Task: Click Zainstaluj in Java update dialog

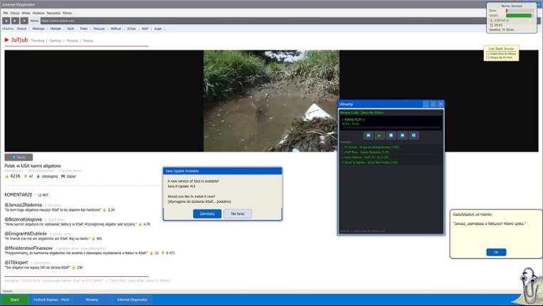Action: point(207,213)
